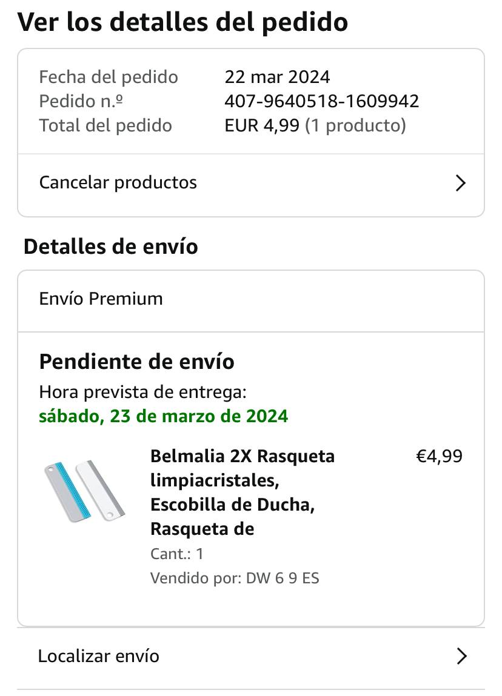Click the Fecha del pedido label
This screenshot has width=502, height=696.
pyautogui.click(x=109, y=77)
